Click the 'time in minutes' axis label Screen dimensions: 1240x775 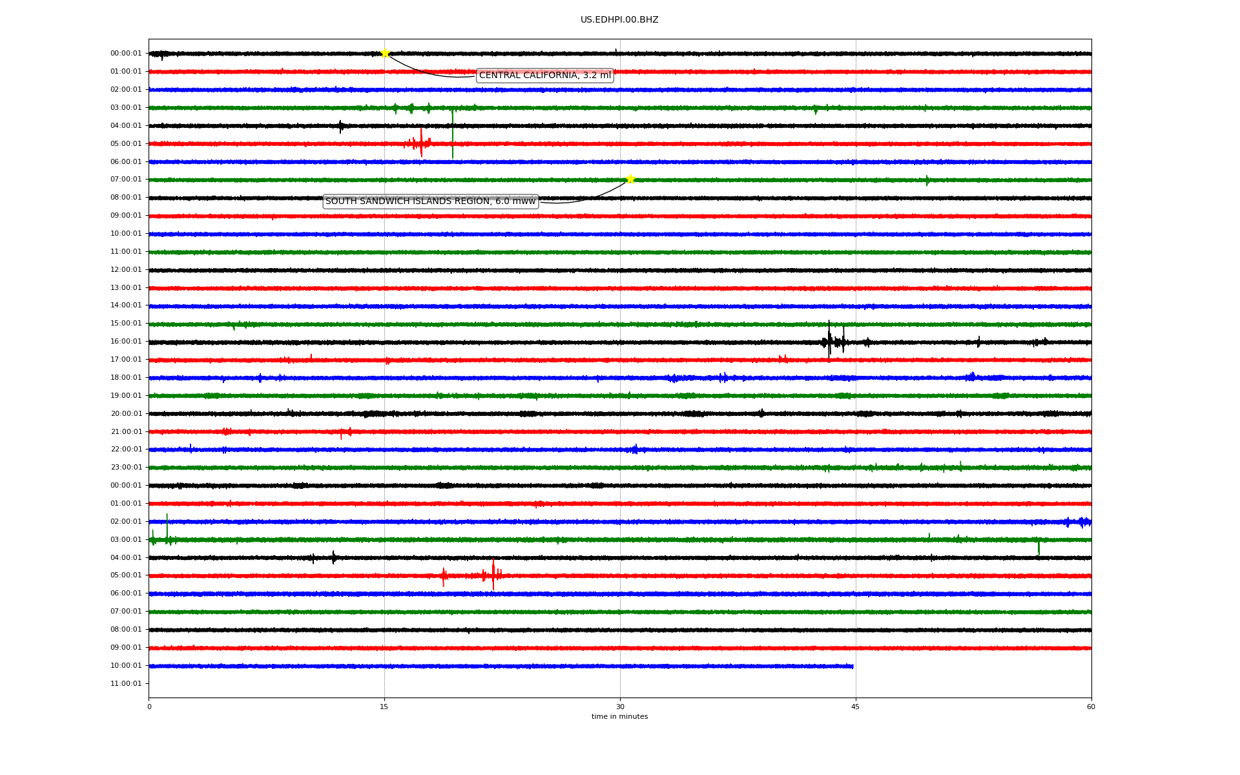click(x=619, y=717)
